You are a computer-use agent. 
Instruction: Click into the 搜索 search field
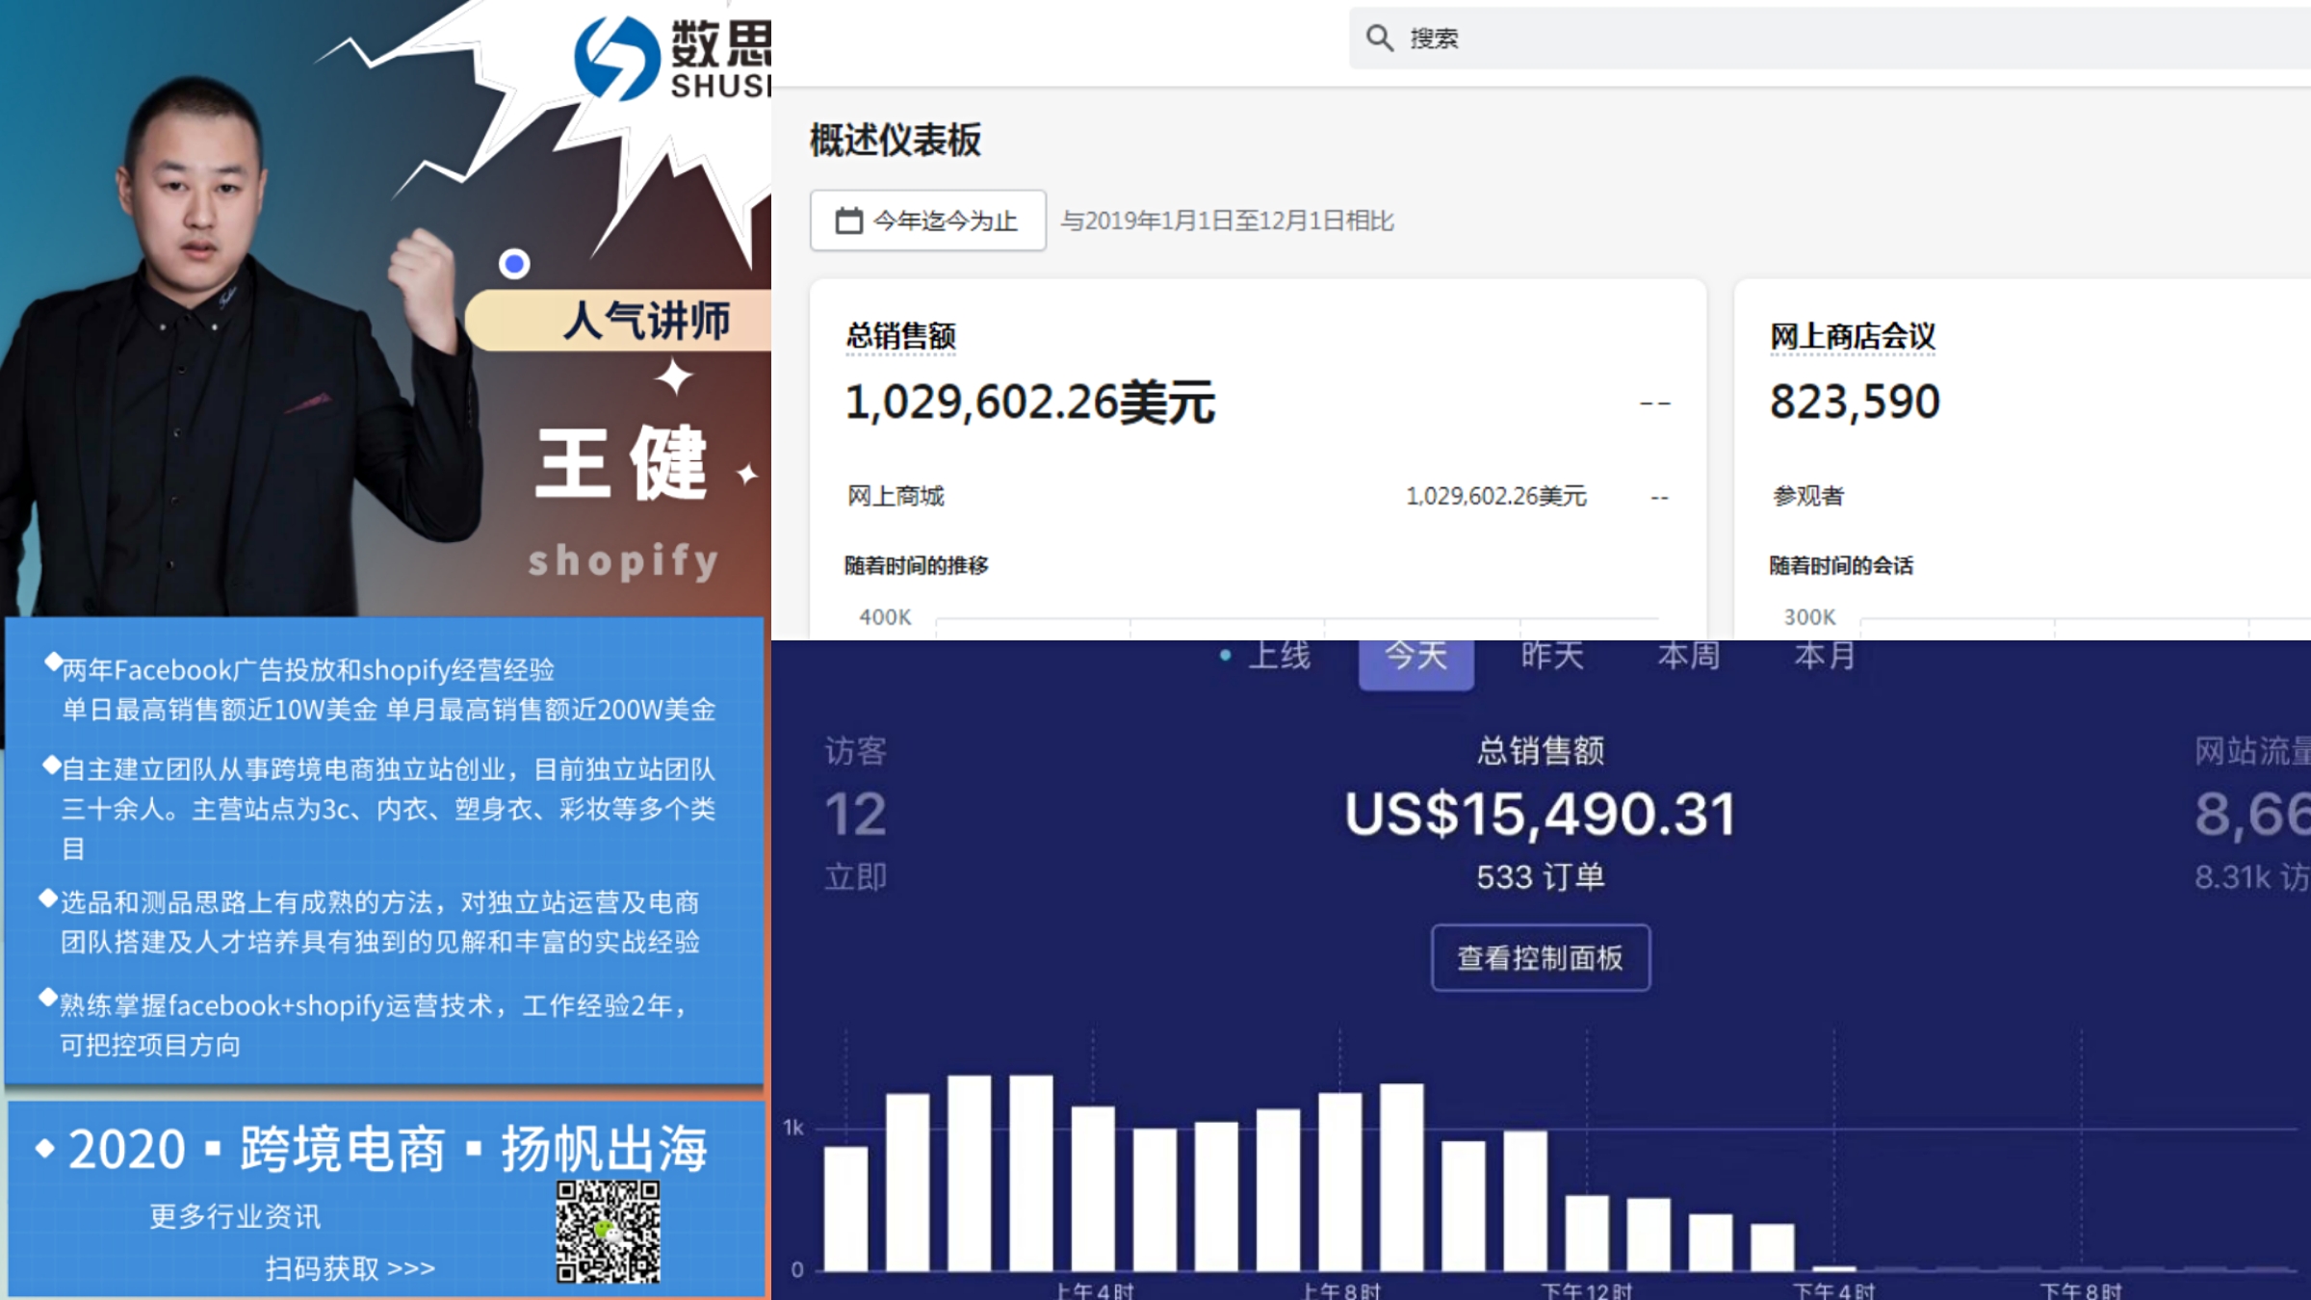tap(1830, 39)
